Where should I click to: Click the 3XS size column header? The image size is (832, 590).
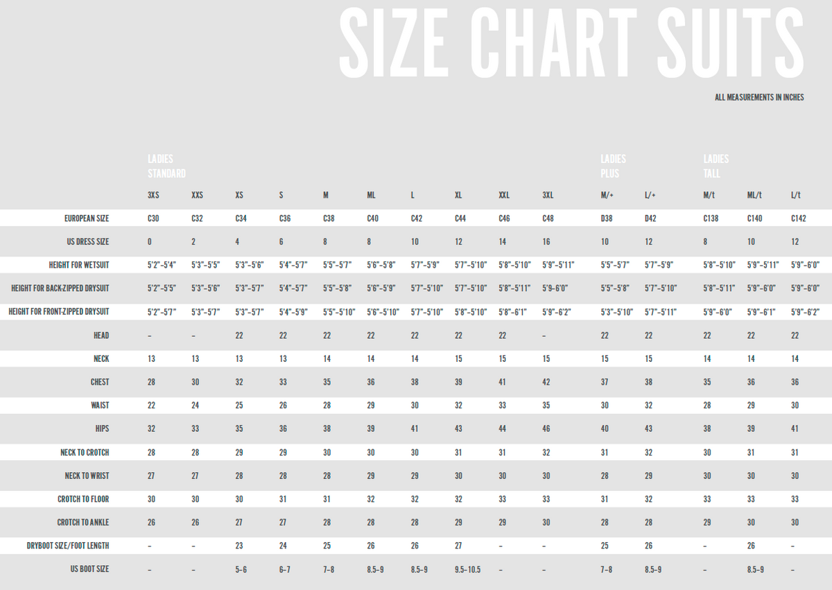[153, 196]
